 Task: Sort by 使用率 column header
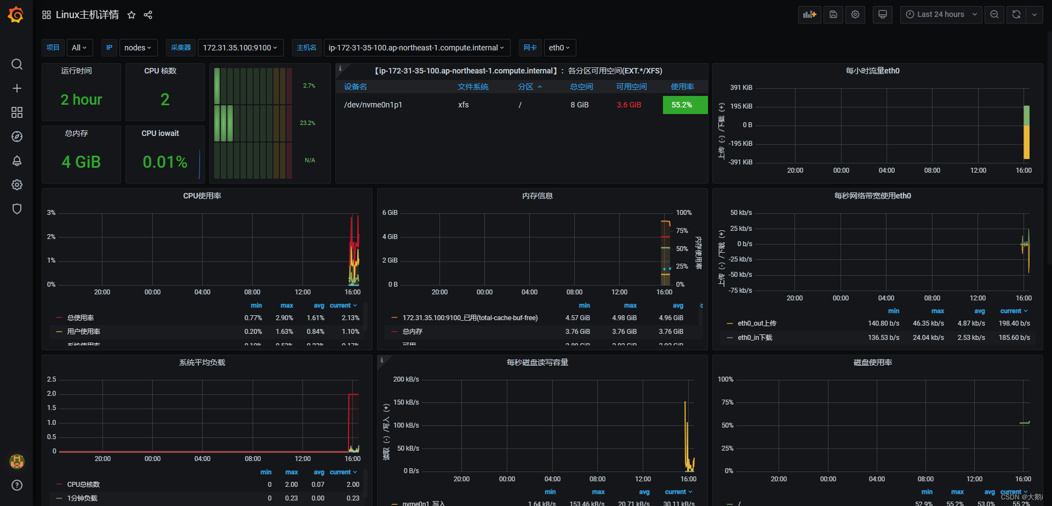pyautogui.click(x=683, y=87)
